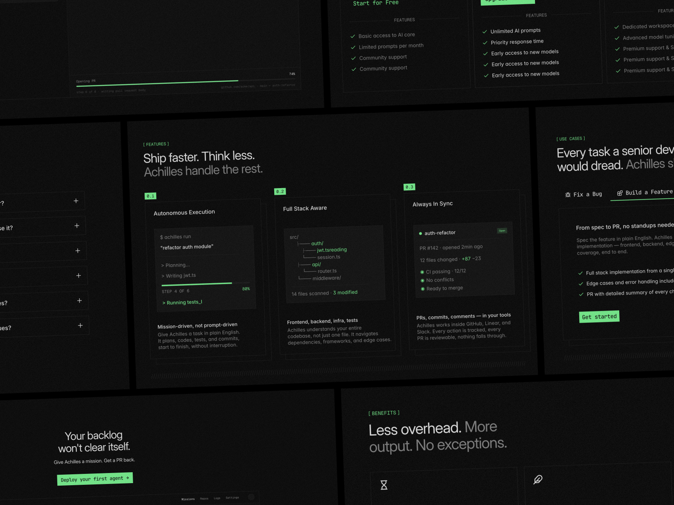This screenshot has width=674, height=505.
Task: Click the "[ BENEFITS ]" section label
Action: coord(384,413)
